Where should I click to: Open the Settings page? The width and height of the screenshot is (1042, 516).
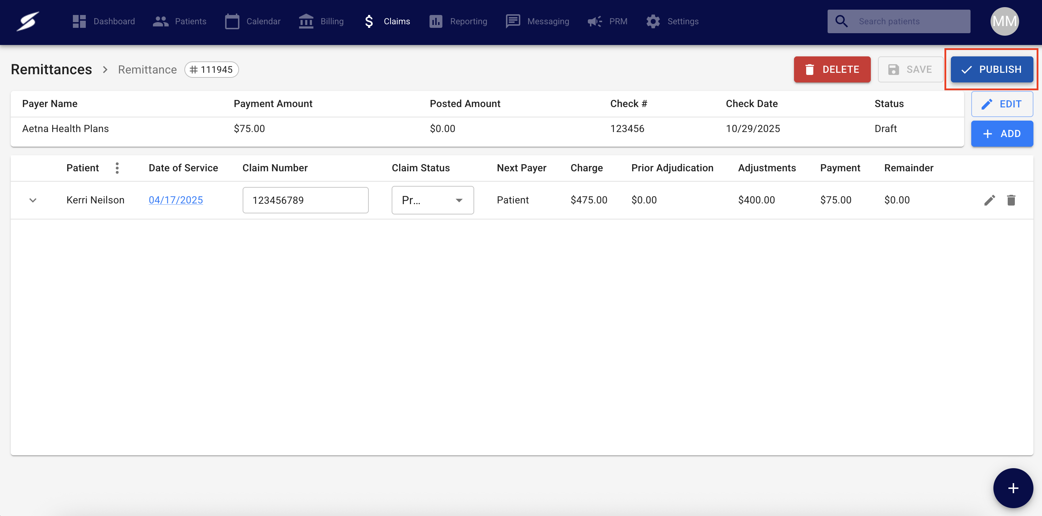[x=672, y=21]
